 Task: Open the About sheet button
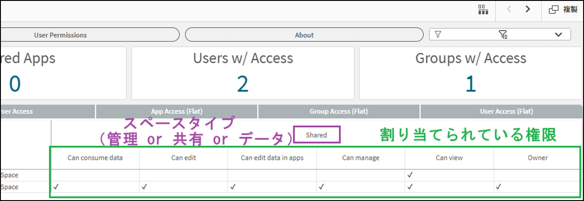coord(304,35)
